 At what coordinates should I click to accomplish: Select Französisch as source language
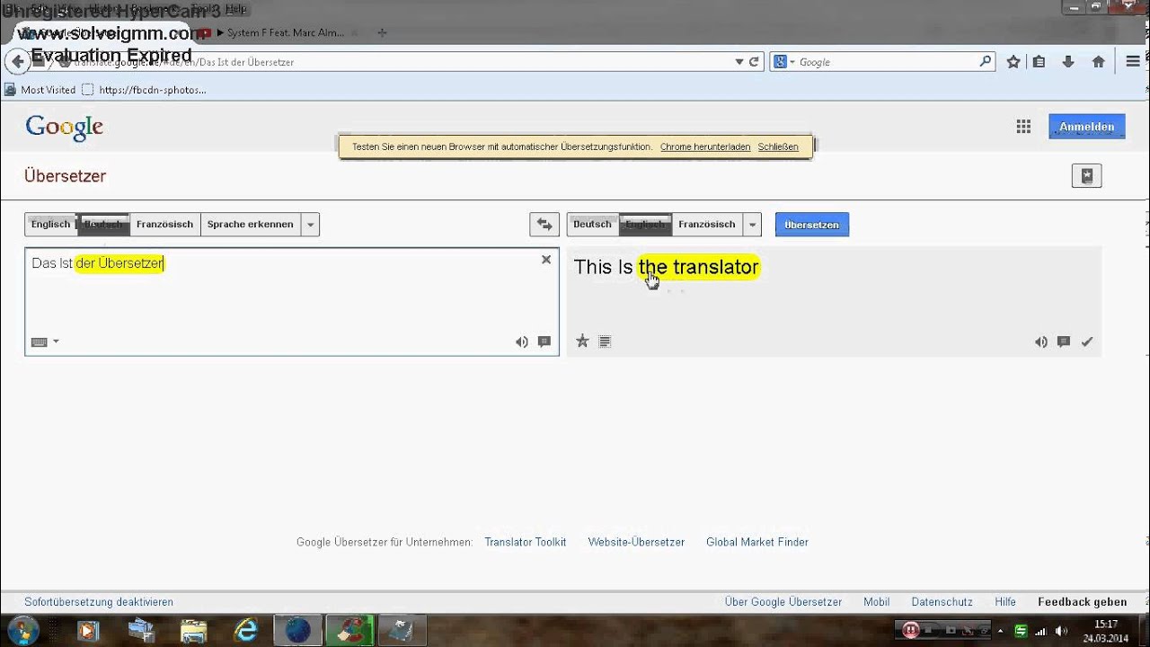click(164, 224)
